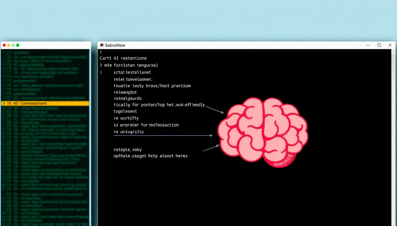Click the "Cartt AI restentione" heading line
The image size is (397, 226).
(x=123, y=58)
